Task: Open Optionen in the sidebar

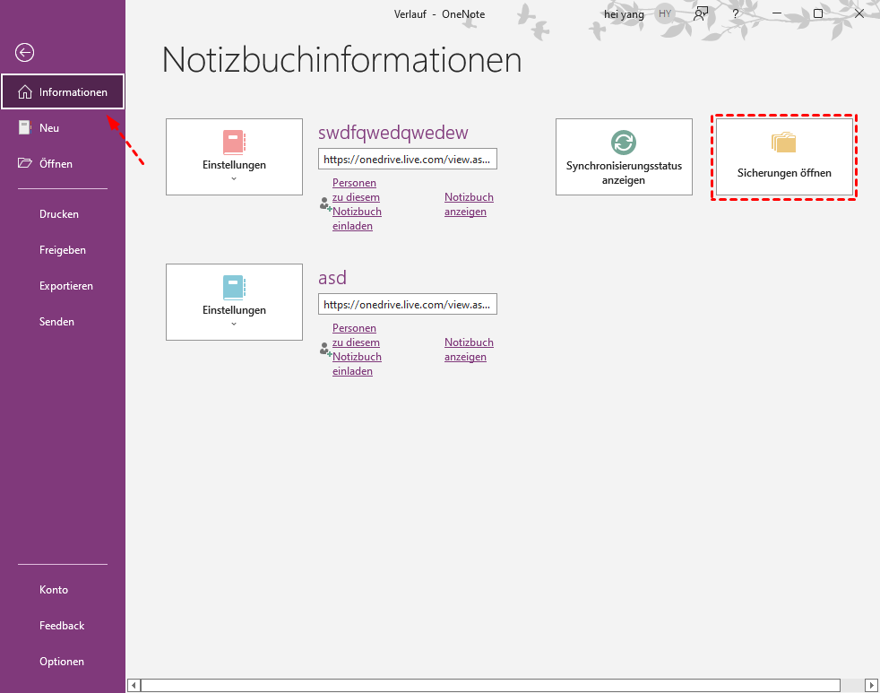Action: click(x=63, y=662)
